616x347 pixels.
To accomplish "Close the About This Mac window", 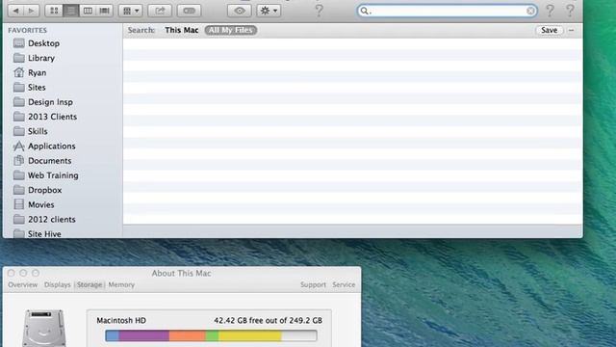I will click(x=12, y=273).
